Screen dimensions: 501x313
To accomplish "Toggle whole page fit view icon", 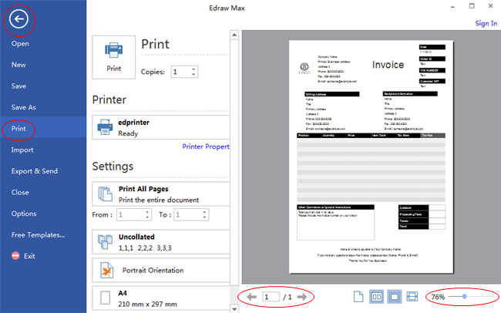I will 394,297.
